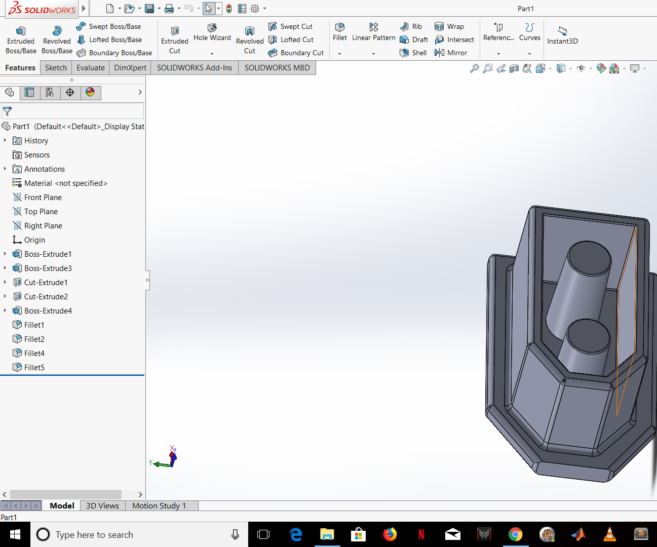Expand the Boss-Extrude1 feature

pyautogui.click(x=5, y=254)
